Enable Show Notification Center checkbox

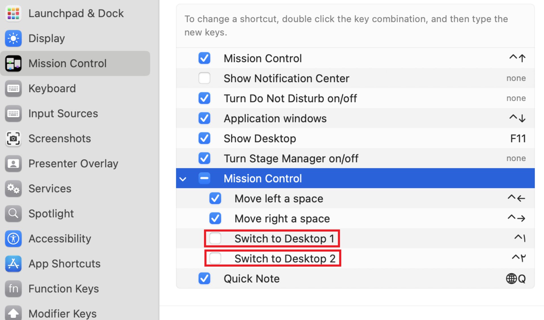point(204,78)
